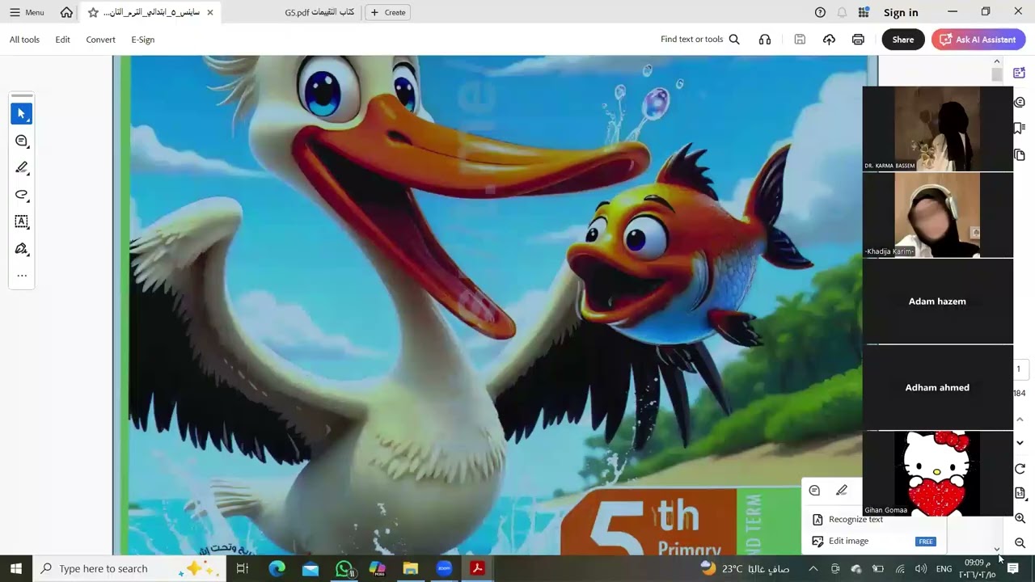Switch to the G5.pdf tab
The image size is (1035, 582).
click(x=319, y=12)
